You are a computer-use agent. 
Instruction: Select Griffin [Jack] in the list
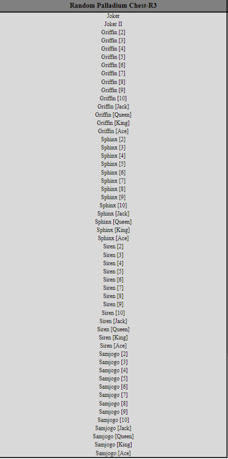pyautogui.click(x=113, y=106)
